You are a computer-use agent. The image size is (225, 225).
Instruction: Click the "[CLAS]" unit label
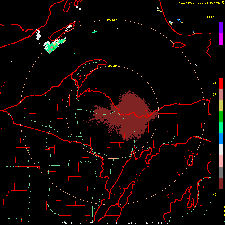tap(211, 17)
